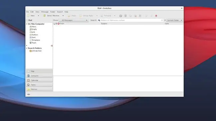This screenshot has width=216, height=121.
Task: Open the Folder menu
Action: [x=53, y=12]
